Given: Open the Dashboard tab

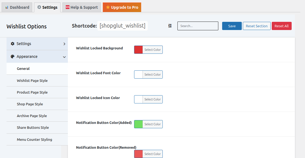Looking at the screenshot, I should coord(17,7).
